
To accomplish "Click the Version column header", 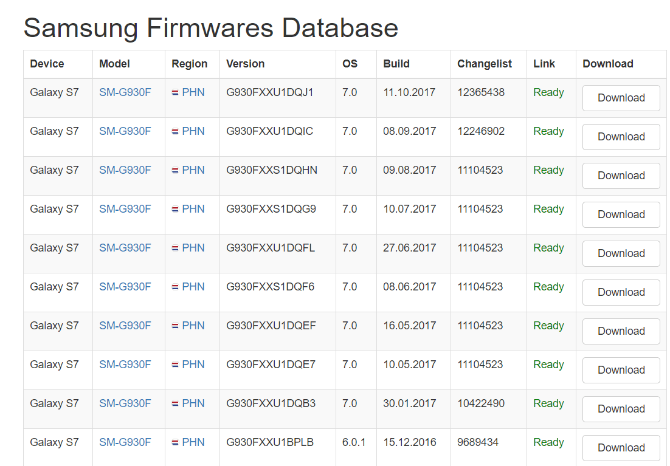I will pos(245,64).
